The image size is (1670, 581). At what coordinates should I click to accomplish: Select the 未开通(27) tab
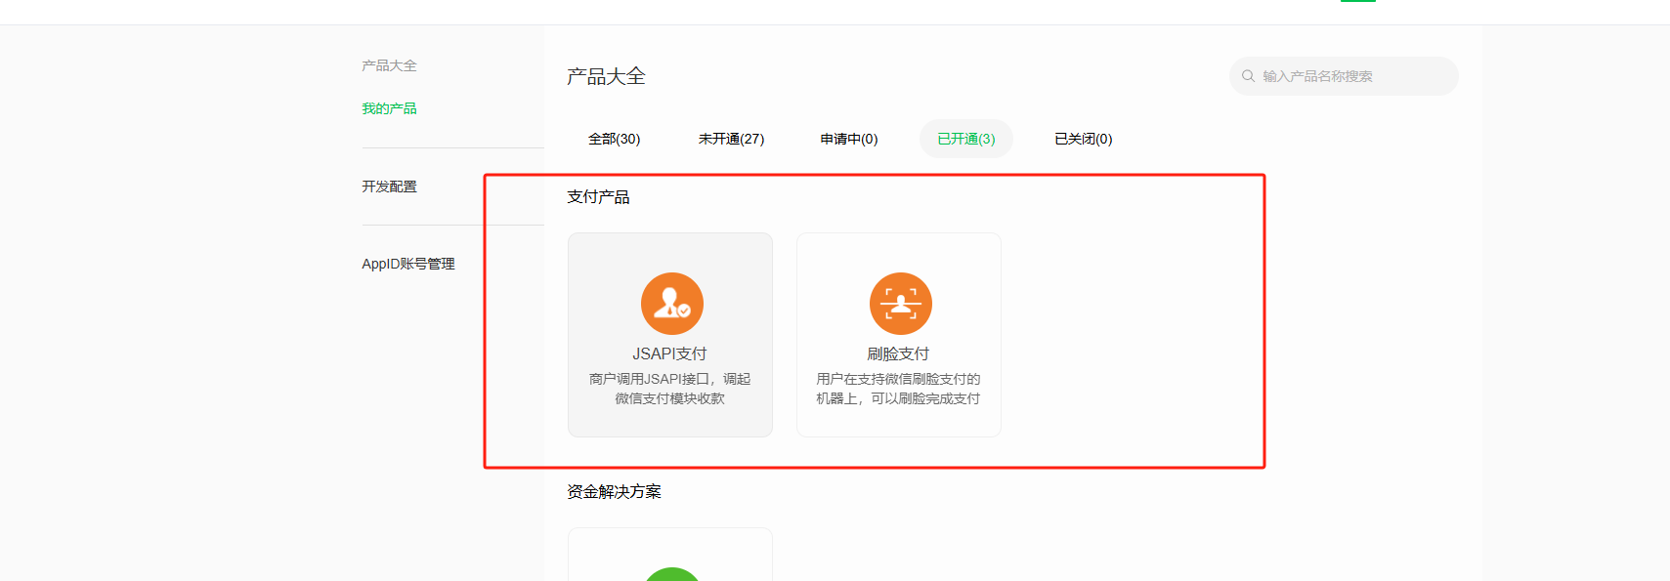732,139
